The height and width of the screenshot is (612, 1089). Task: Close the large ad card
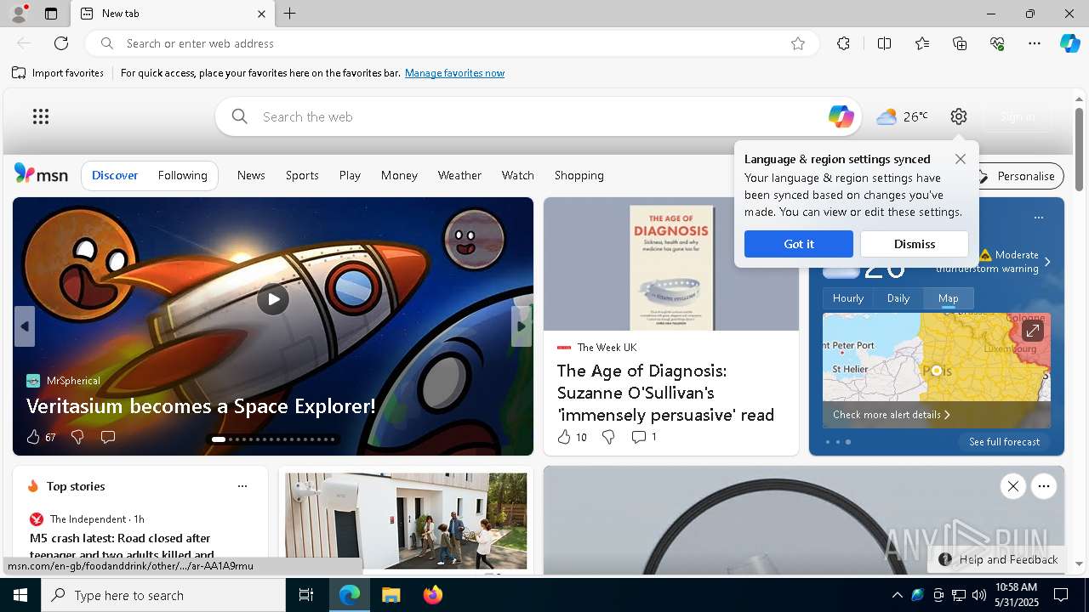click(x=1012, y=486)
